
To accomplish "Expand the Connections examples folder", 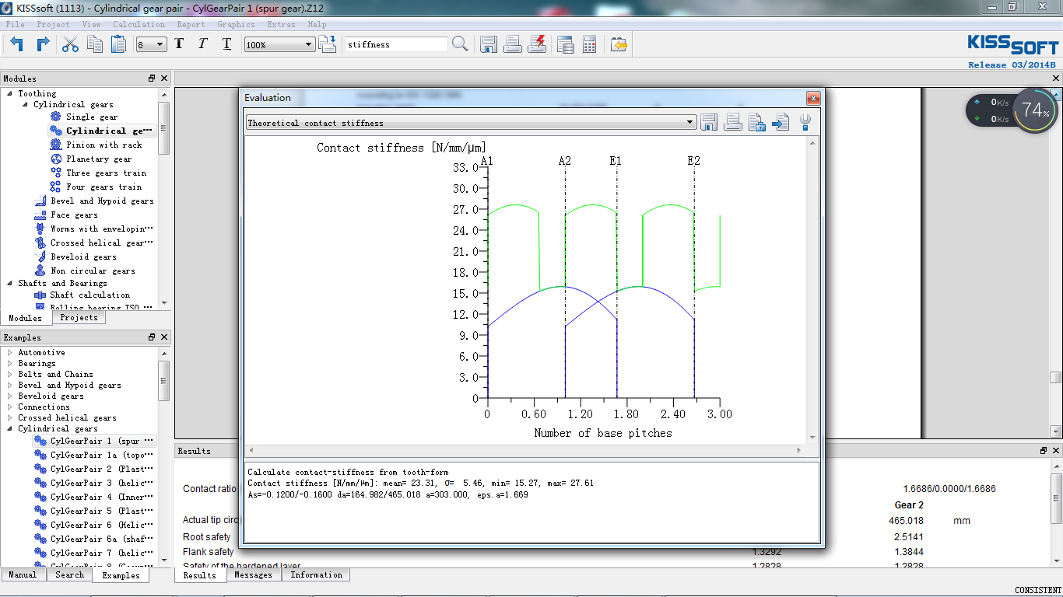I will 10,407.
